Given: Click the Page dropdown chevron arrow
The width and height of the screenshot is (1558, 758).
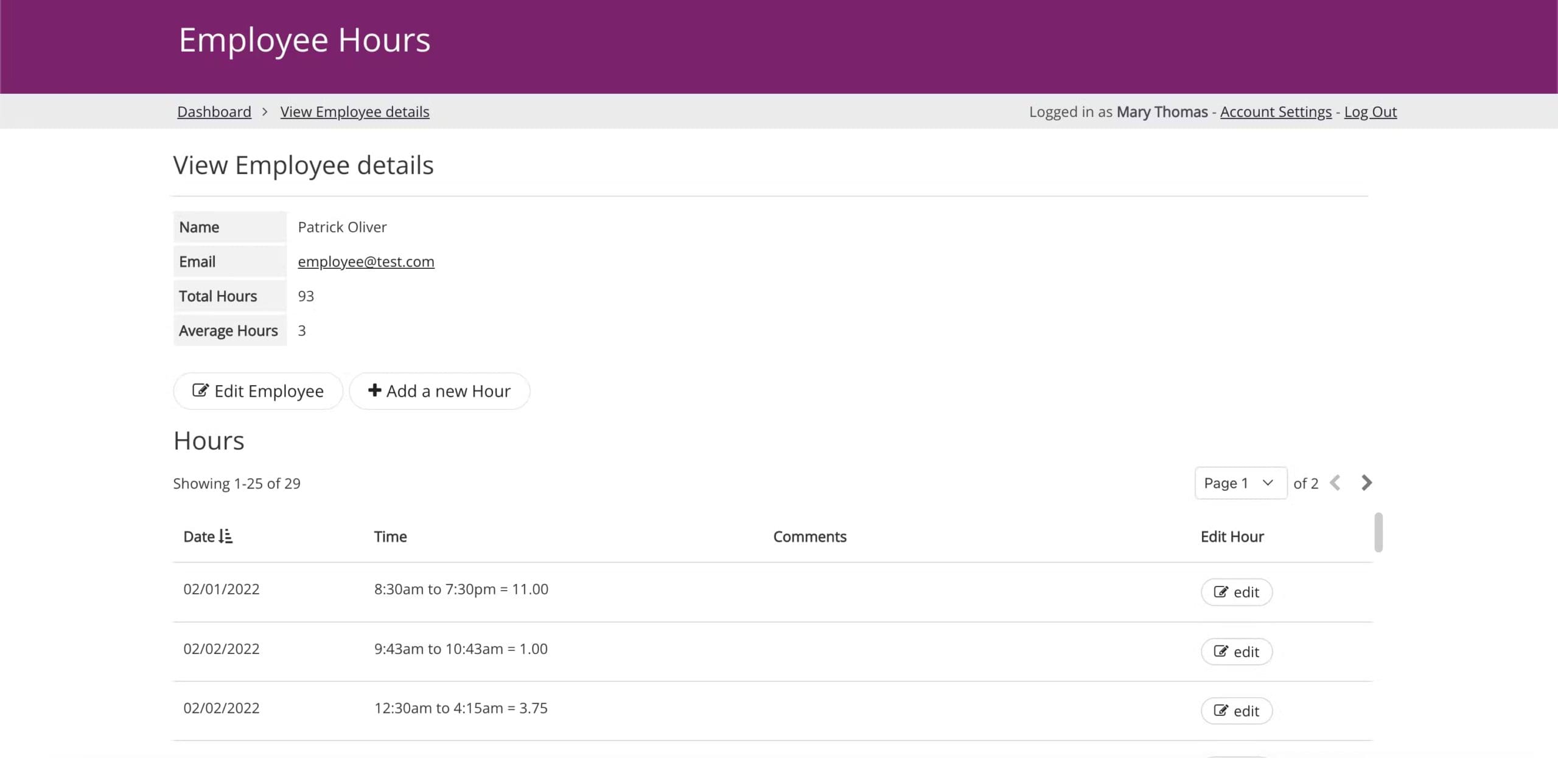Looking at the screenshot, I should point(1268,483).
